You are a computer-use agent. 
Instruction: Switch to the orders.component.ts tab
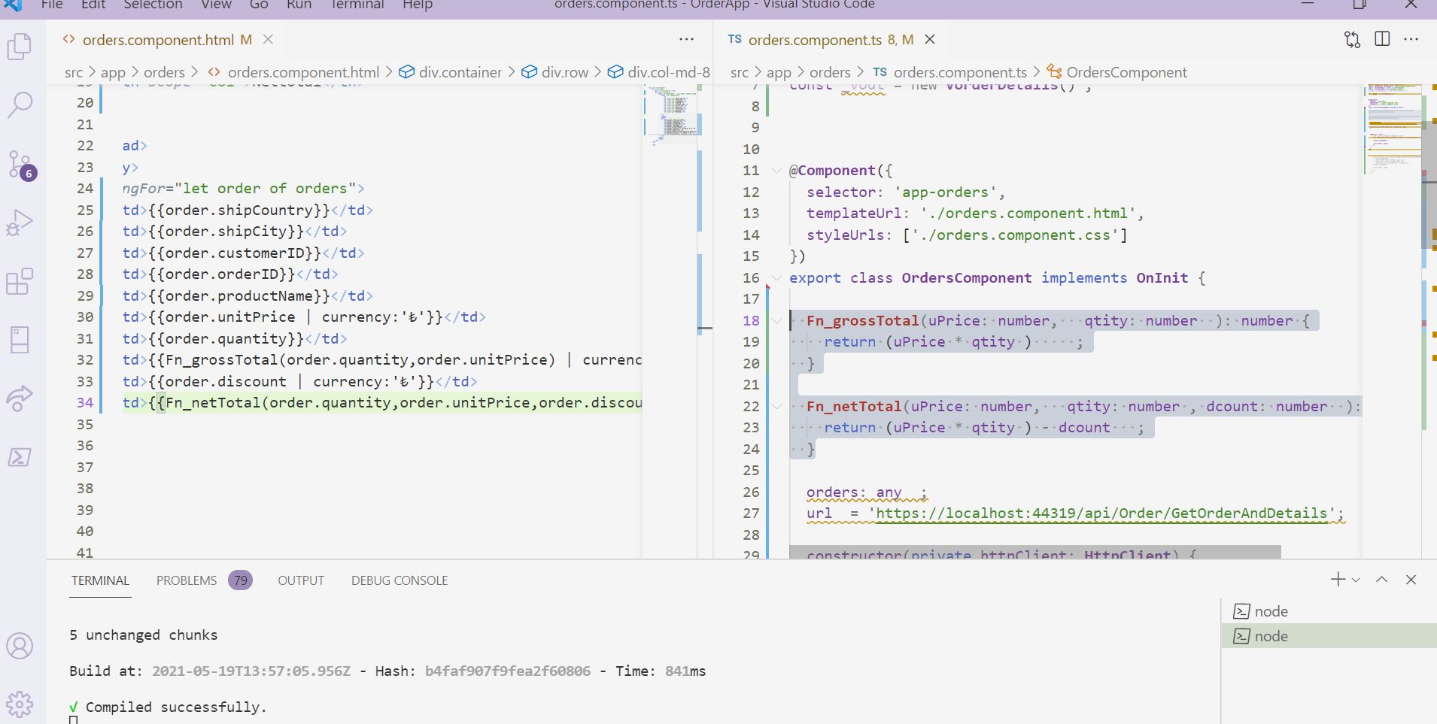pos(814,40)
